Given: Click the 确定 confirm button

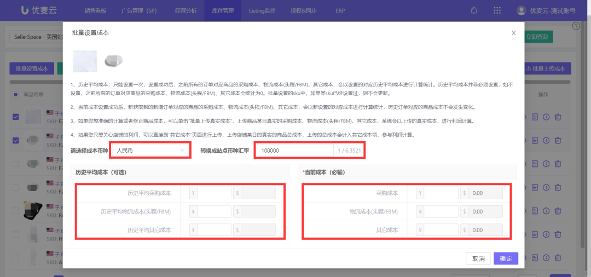Looking at the screenshot, I should tap(506, 258).
